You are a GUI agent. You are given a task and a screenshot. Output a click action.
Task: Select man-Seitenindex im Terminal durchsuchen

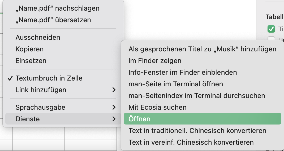click(197, 96)
